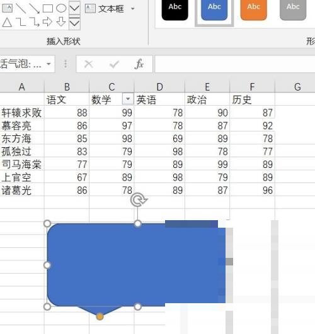Image resolution: width=315 pixels, height=334 pixels.
Task: Select the elbow arrow connector shape
Action: pos(35,22)
